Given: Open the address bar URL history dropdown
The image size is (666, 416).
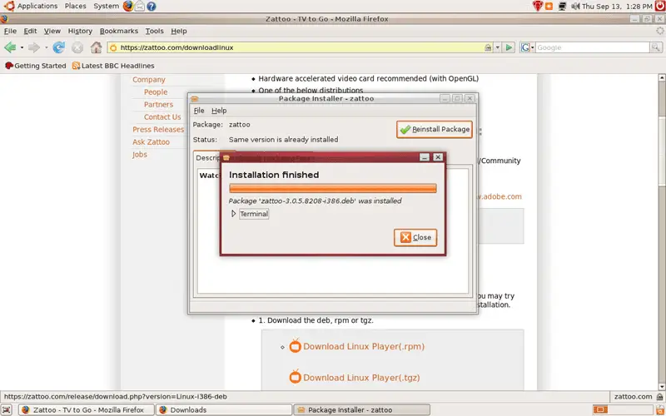Looking at the screenshot, I should [x=497, y=47].
